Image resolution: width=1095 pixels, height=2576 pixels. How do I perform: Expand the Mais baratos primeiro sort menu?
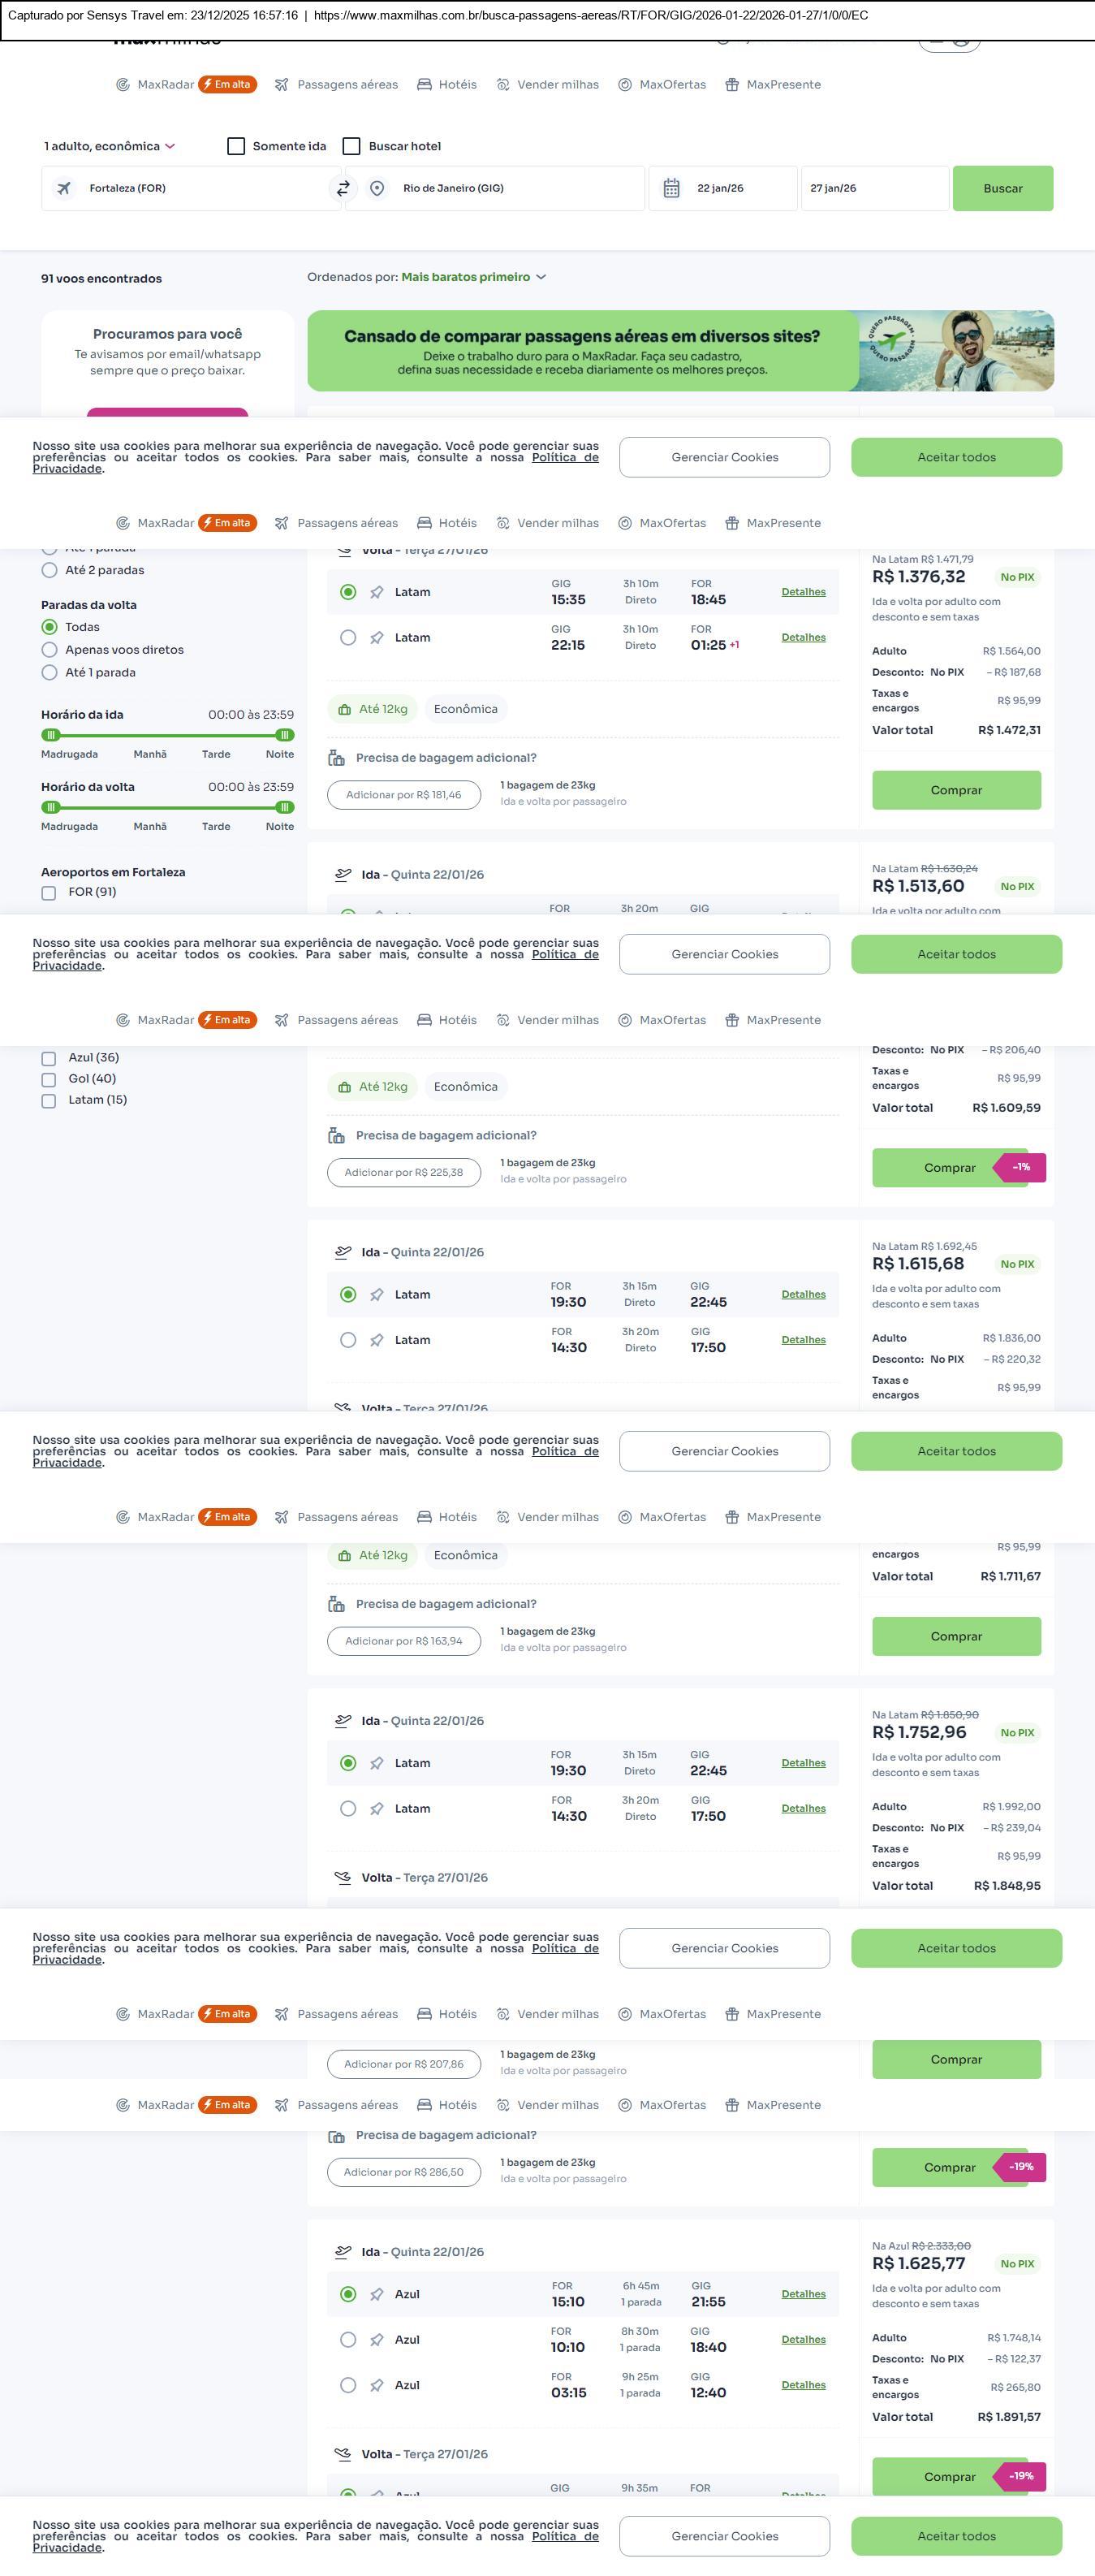[x=472, y=277]
